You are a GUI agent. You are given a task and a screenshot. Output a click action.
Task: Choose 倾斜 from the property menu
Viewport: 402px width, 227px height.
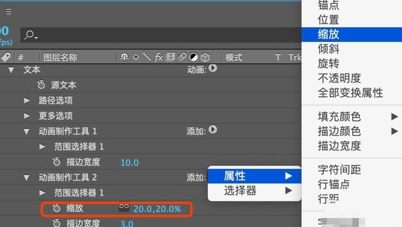tap(352, 49)
